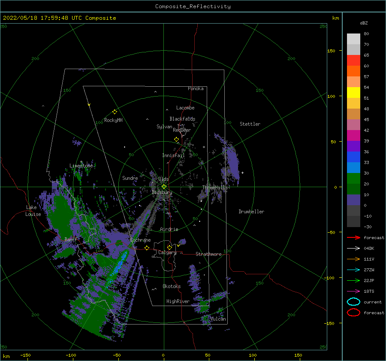
Task: Pick the red swatch between 65 and 60 dBZ
Action: coord(353,61)
